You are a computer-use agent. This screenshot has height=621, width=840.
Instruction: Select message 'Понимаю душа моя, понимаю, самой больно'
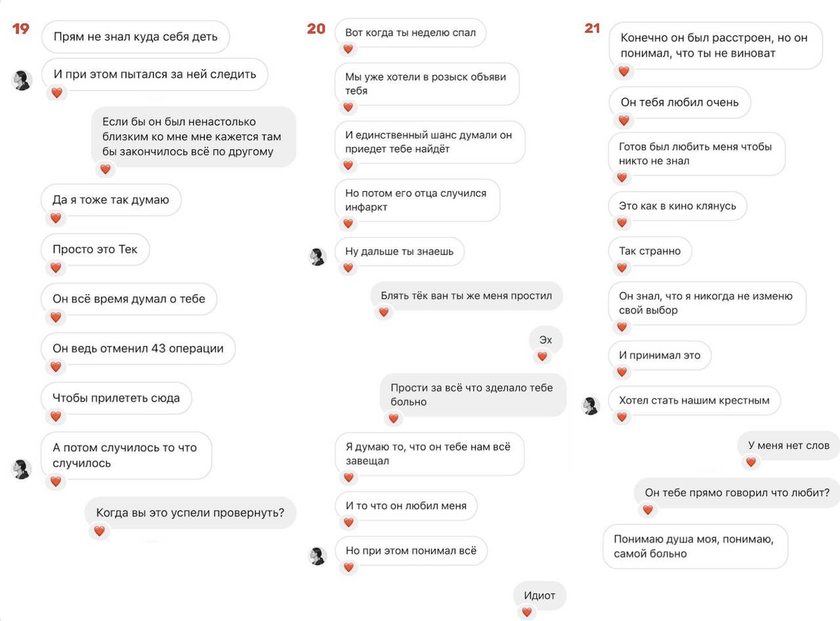tap(695, 546)
